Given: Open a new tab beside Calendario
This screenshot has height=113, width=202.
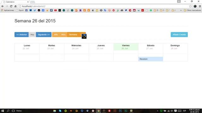Looking at the screenshot, I should [x=33, y=2].
